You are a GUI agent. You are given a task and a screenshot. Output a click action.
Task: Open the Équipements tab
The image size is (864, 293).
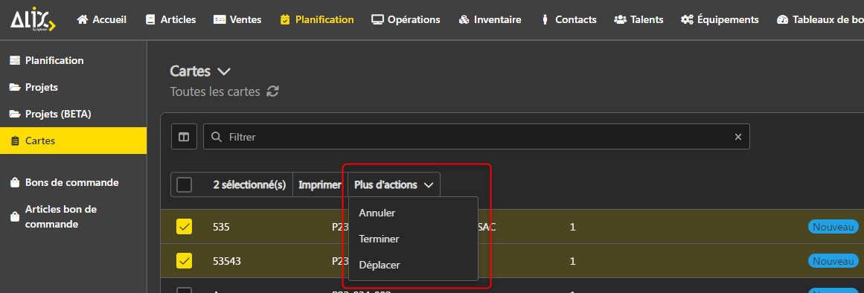(720, 20)
